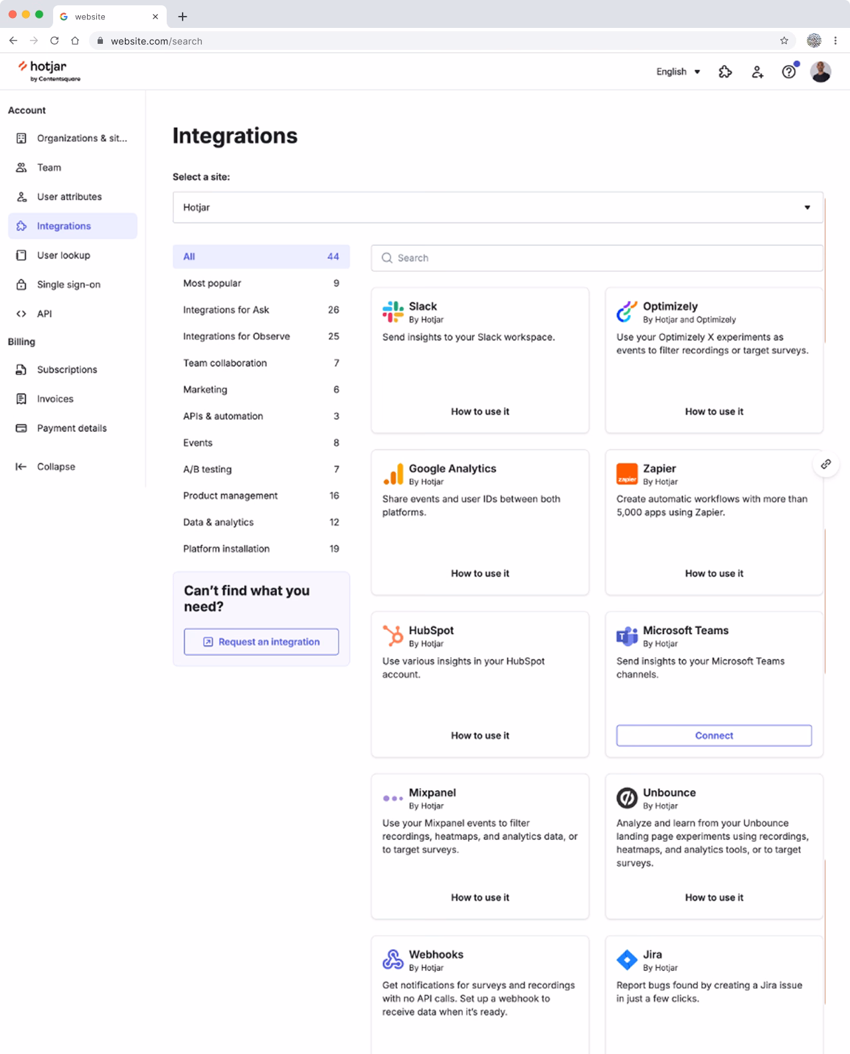
Task: Click the Team sidebar icon
Action: pos(21,167)
